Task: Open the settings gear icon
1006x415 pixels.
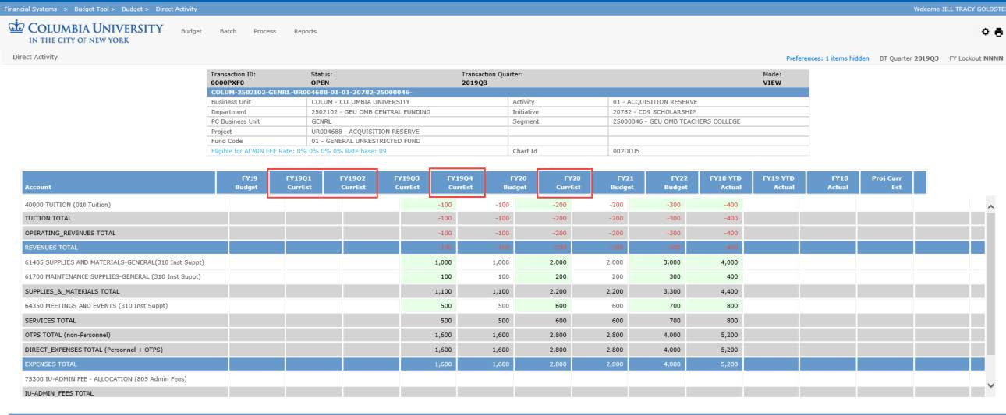Action: [986, 32]
